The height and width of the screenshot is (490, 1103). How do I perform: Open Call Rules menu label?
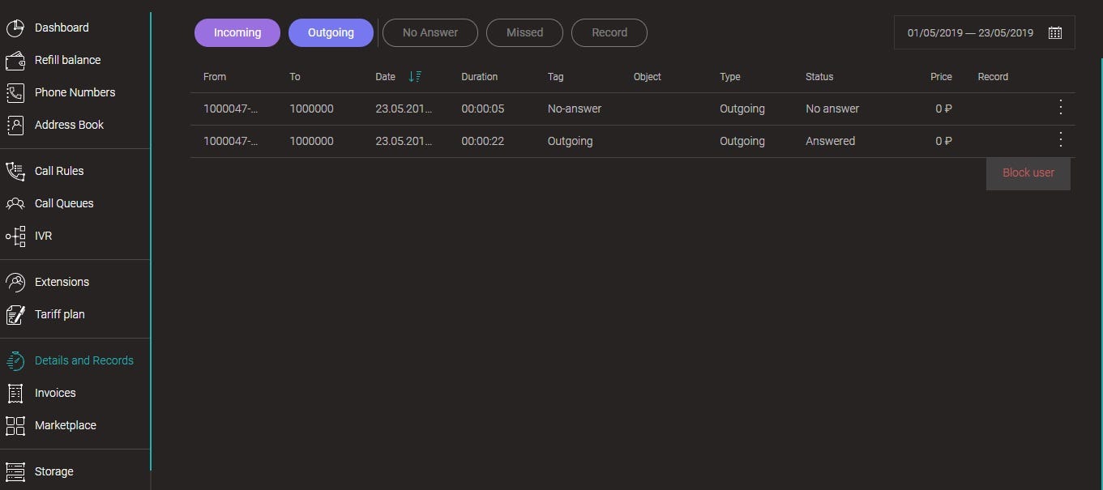pyautogui.click(x=59, y=171)
